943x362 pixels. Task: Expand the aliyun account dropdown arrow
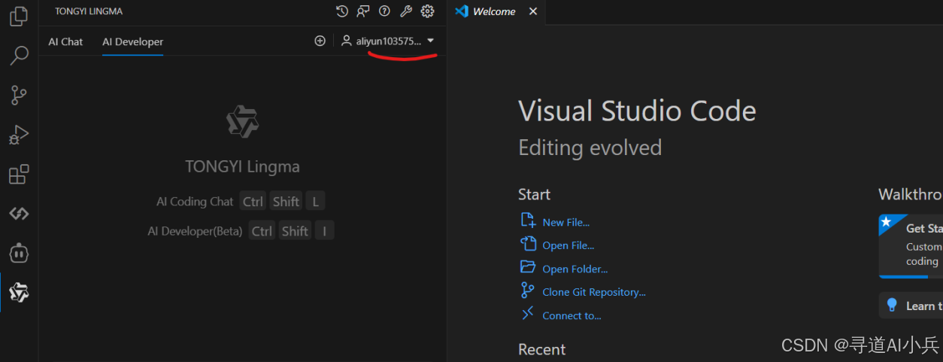coord(430,41)
